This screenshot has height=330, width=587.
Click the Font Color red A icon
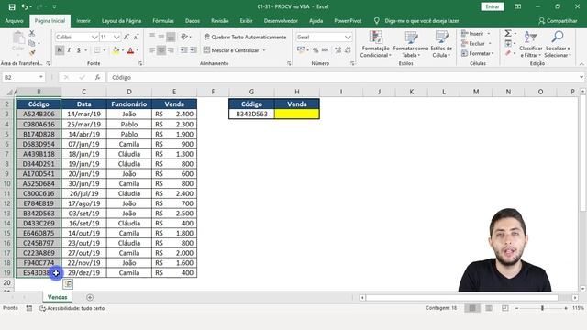pyautogui.click(x=130, y=50)
